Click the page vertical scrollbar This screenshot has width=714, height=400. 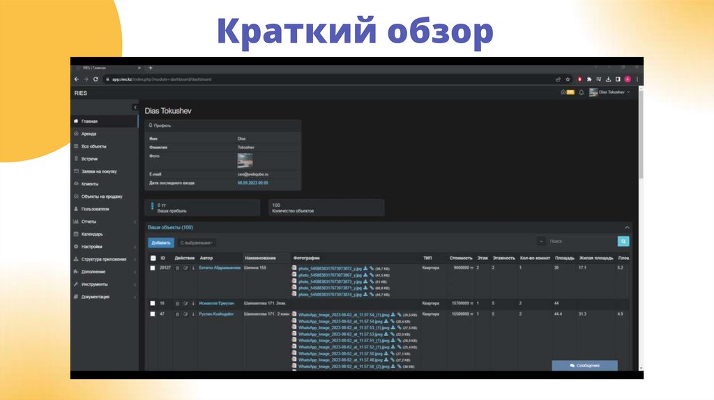tap(641, 134)
